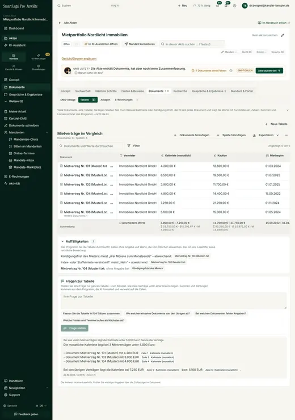The image size is (295, 420).
Task: Open Im Handbuch erklärt link
Action: click(274, 23)
